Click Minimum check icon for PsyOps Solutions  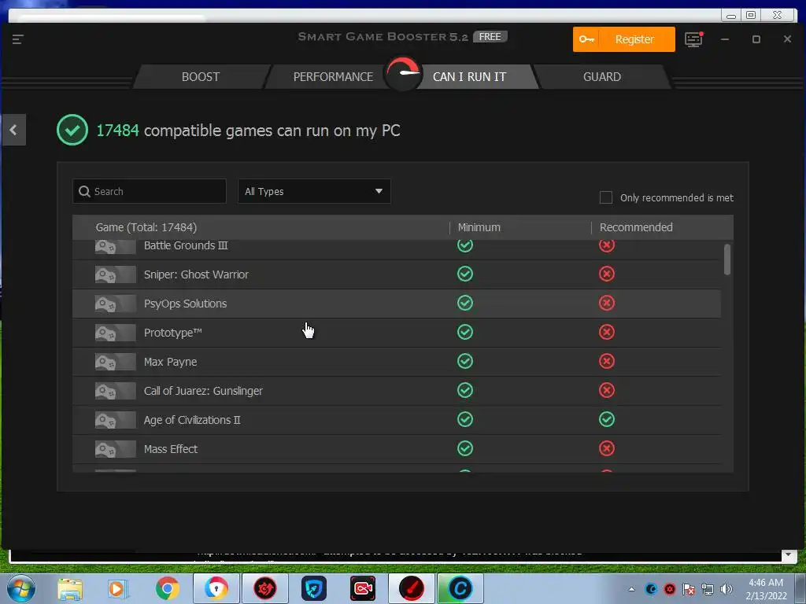[x=464, y=303]
